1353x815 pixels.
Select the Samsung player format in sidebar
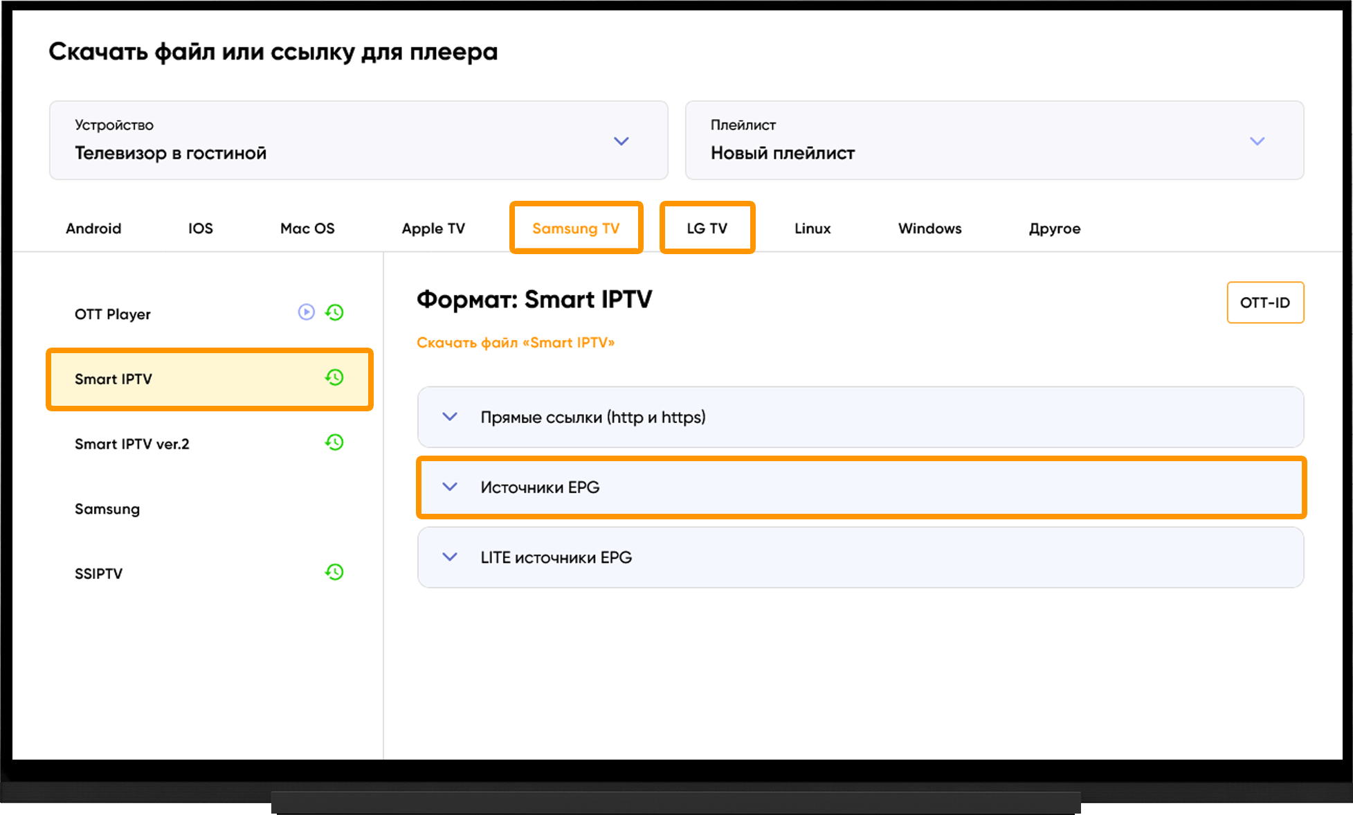tap(107, 509)
